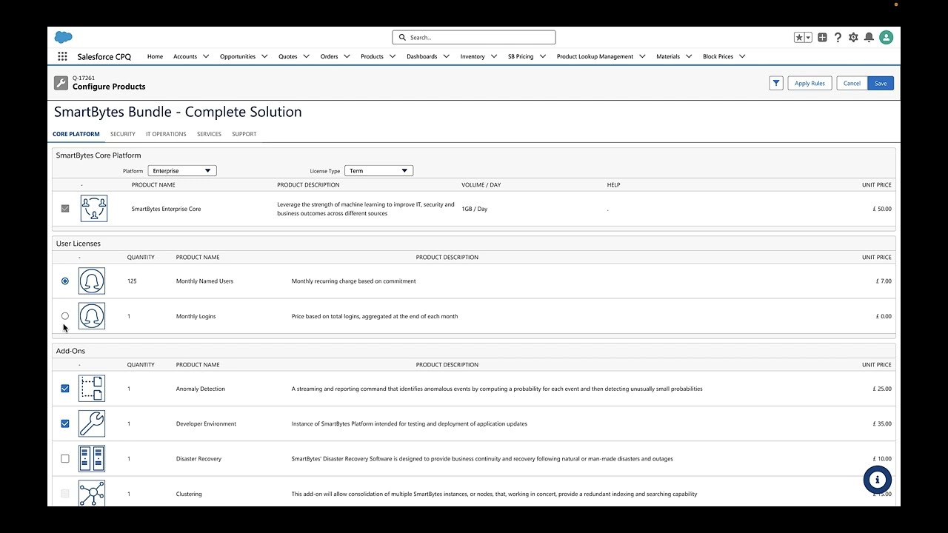Open the Favorites star icon
The width and height of the screenshot is (948, 533).
[x=799, y=37]
